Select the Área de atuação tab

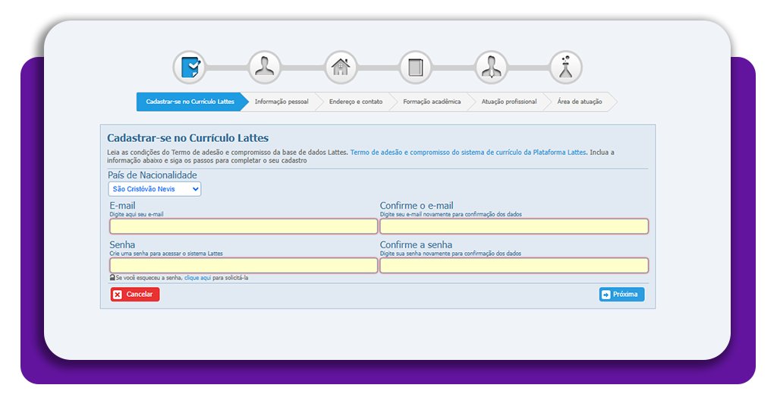579,102
